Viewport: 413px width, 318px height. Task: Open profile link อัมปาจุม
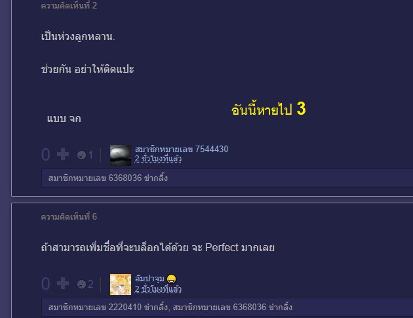click(x=149, y=279)
